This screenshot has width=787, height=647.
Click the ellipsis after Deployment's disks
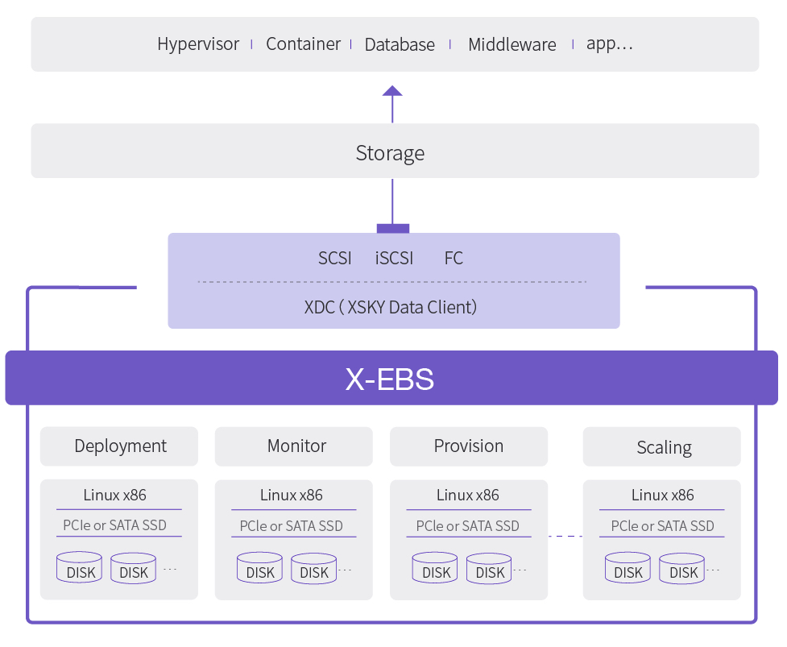pos(170,569)
